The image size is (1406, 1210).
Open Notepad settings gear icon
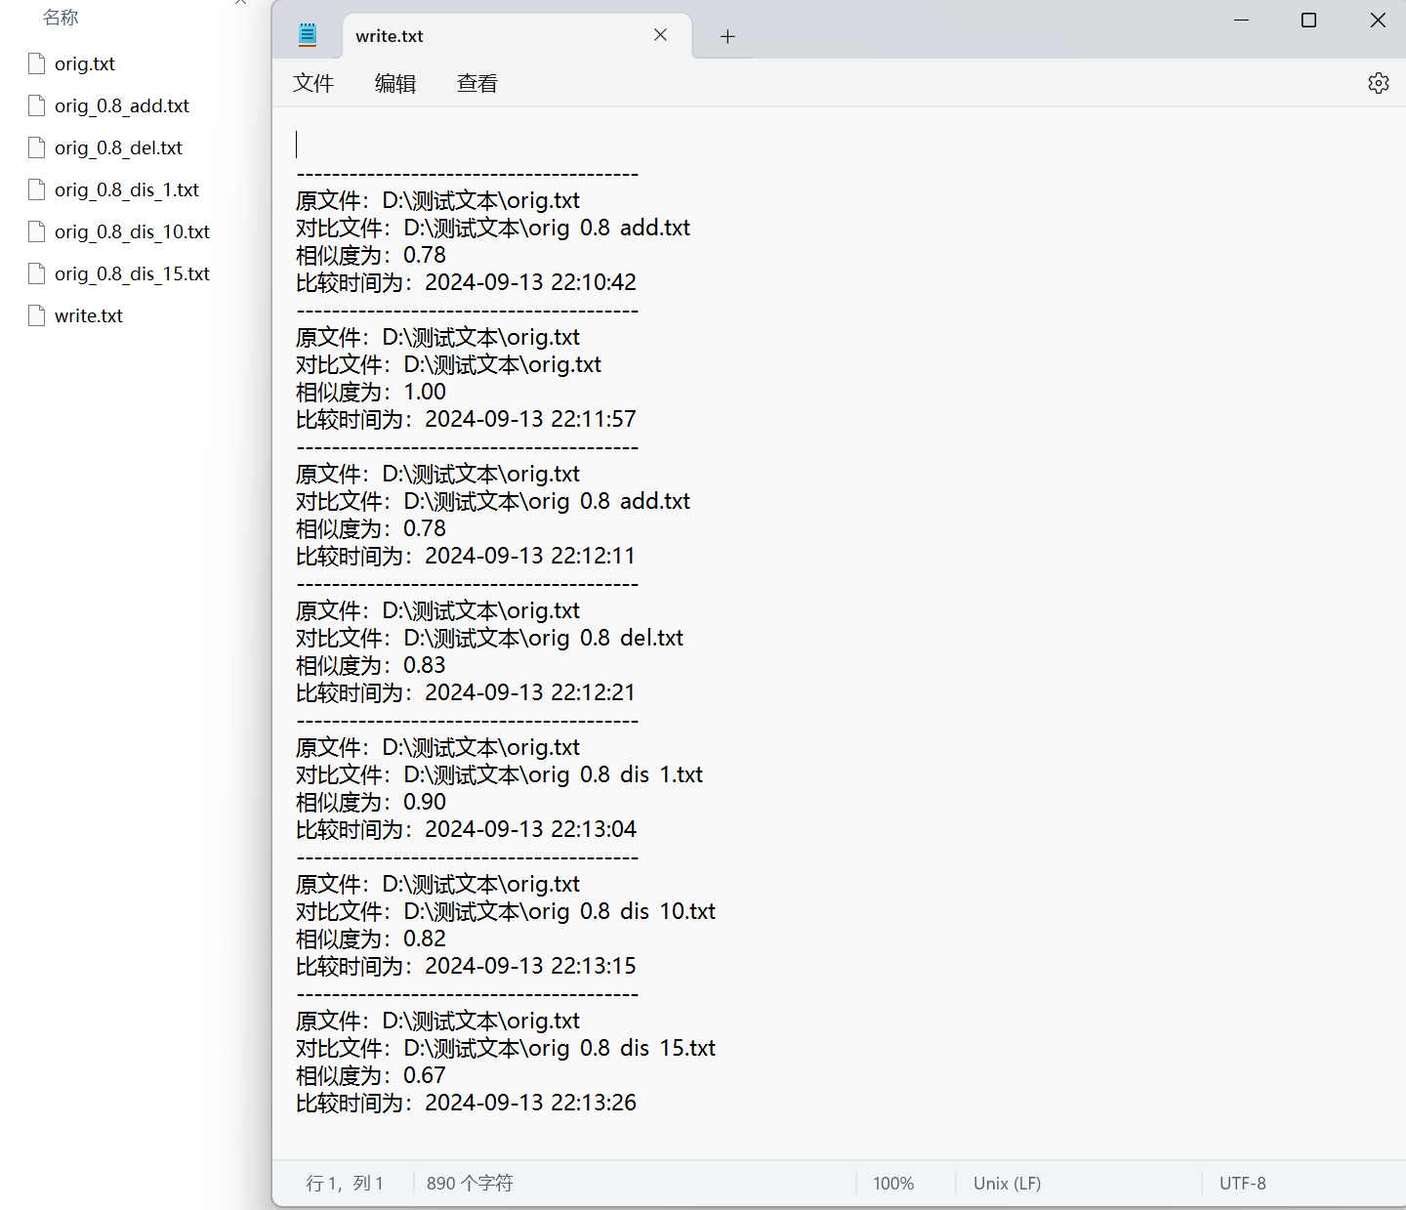tap(1378, 83)
